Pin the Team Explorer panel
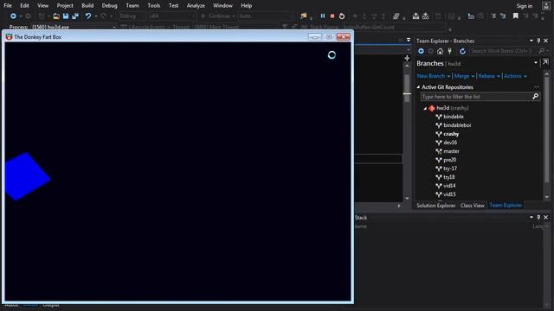This screenshot has height=311, width=554. point(538,41)
